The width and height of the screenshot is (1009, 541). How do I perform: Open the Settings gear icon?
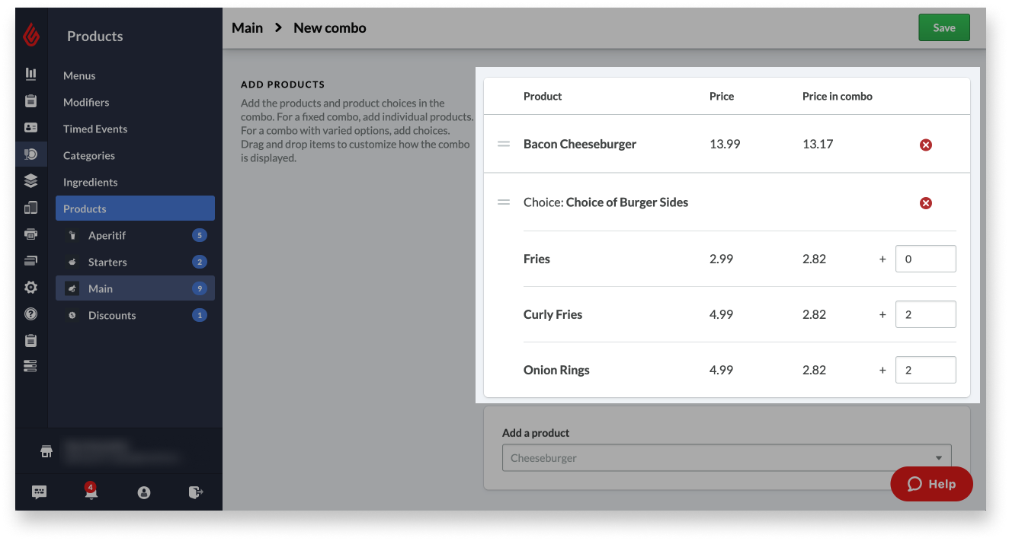[30, 288]
